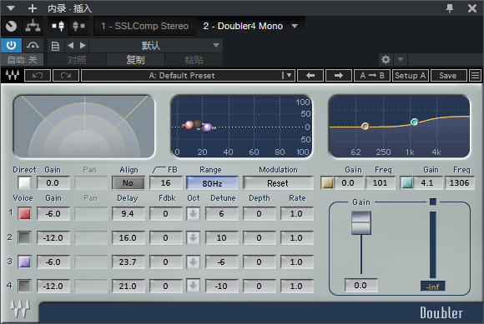Click the knob-style channel editor icon
Viewport: 484px width, 324px height.
coord(12,26)
